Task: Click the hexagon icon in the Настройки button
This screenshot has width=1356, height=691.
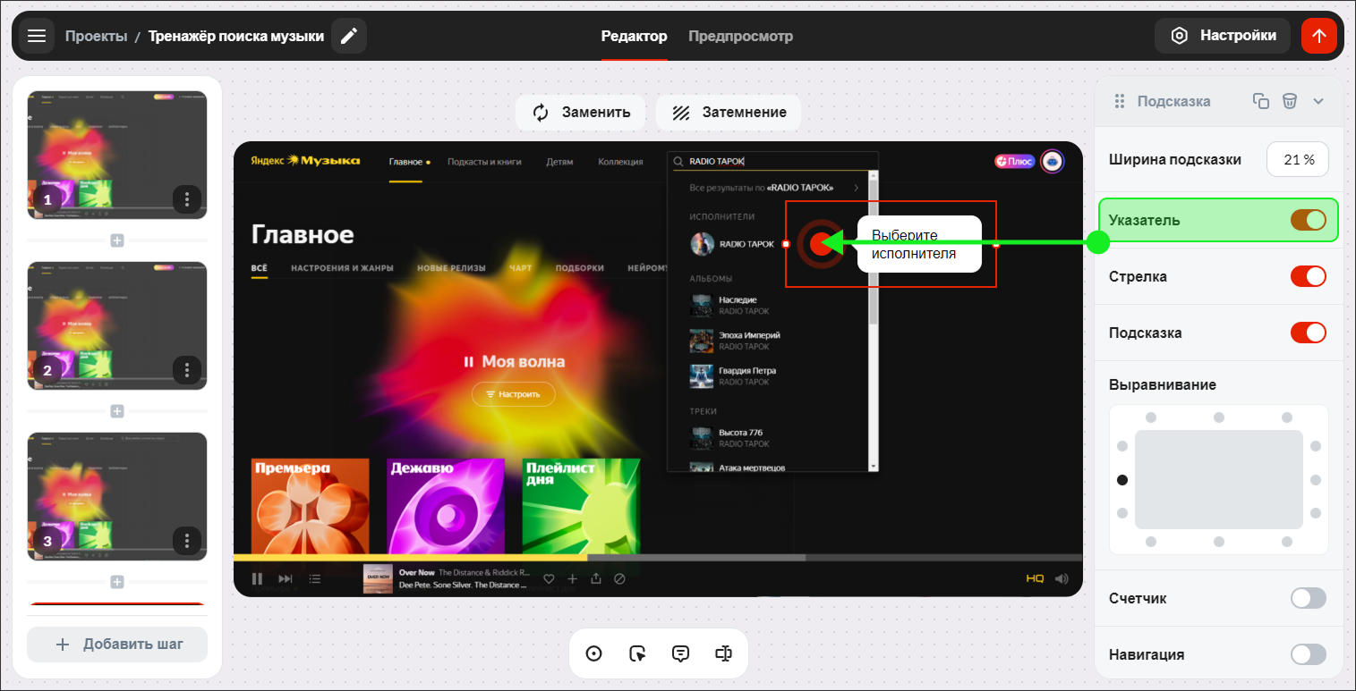Action: [x=1180, y=36]
